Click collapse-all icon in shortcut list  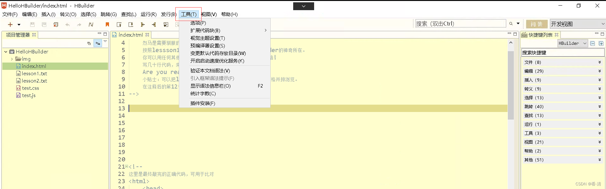tap(593, 44)
